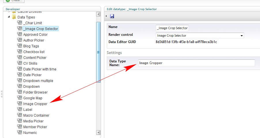The width and height of the screenshot is (260, 138).
Task: Open CV Skills data type
Action: pos(30,64)
